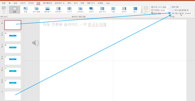Toggle the 다음 시간 후 checkbox
This screenshot has width=195, height=101.
pos(173,13)
